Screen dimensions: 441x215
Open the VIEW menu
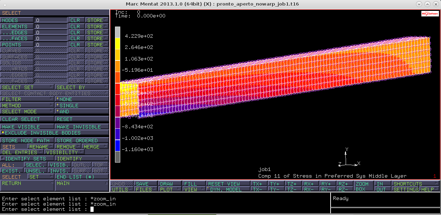[194, 189]
